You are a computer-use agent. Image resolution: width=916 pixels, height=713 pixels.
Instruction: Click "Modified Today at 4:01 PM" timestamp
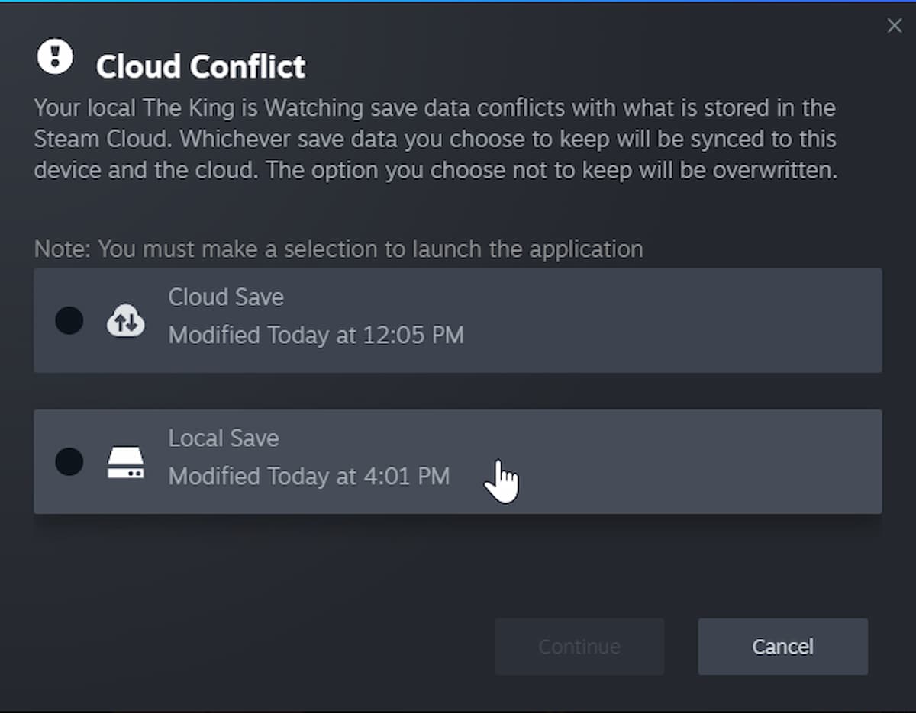click(309, 477)
